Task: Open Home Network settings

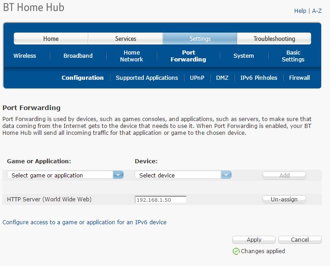Action: (x=131, y=56)
